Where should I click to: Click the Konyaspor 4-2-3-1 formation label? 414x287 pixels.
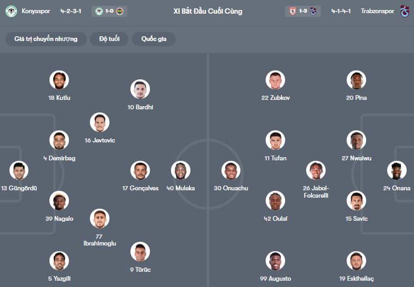[x=71, y=11]
